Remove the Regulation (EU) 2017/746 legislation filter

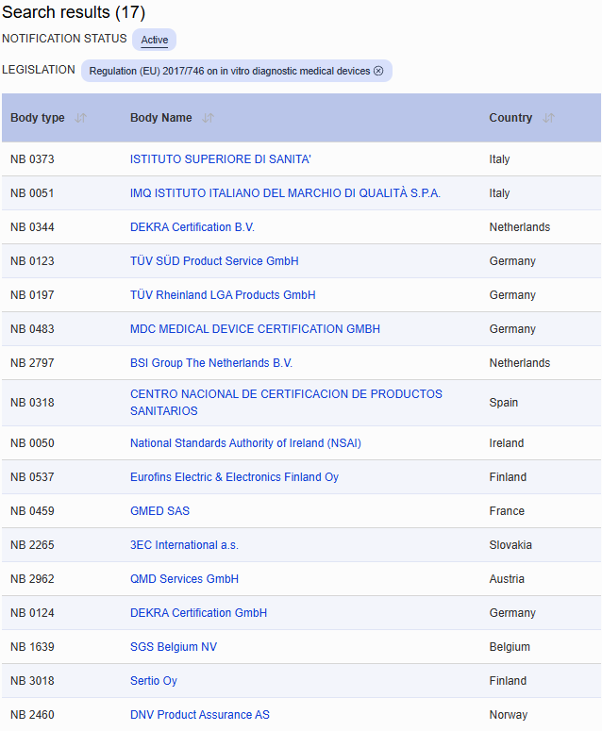click(378, 71)
